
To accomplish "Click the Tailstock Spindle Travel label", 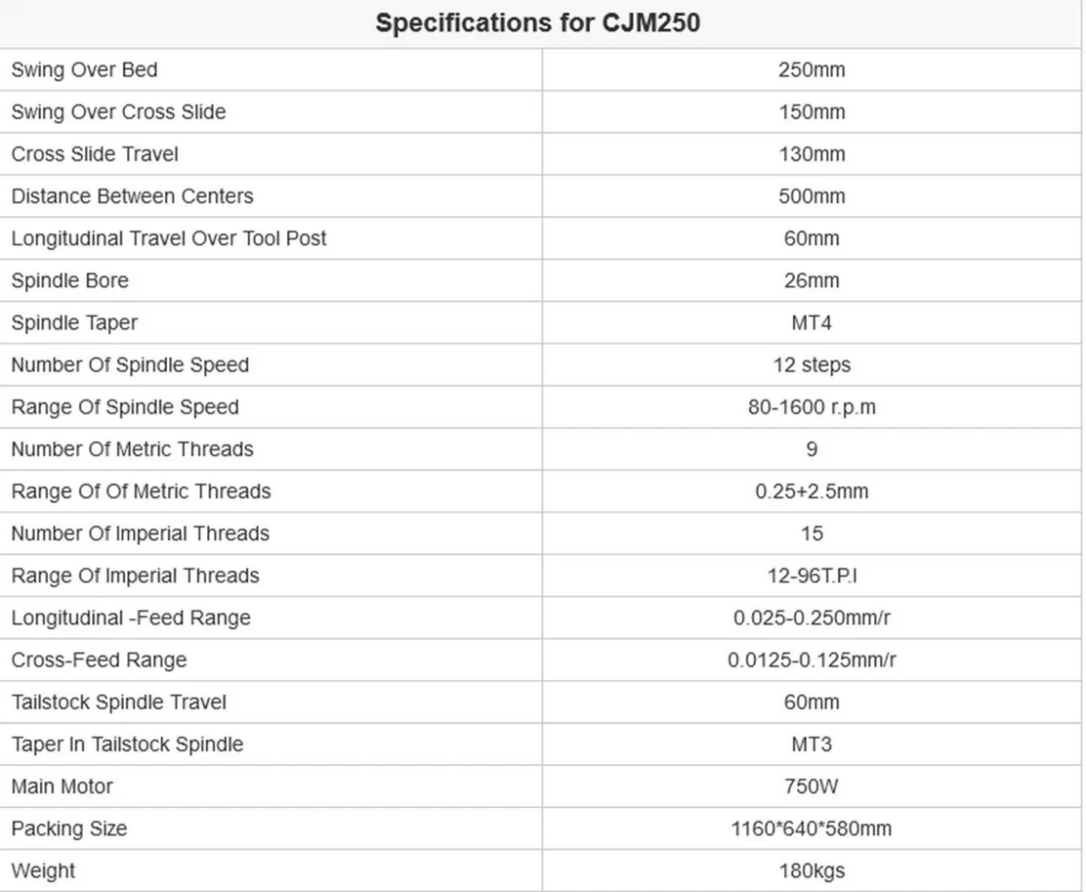I will pyautogui.click(x=119, y=702).
